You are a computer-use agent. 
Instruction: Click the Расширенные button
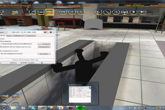[x=44, y=47]
